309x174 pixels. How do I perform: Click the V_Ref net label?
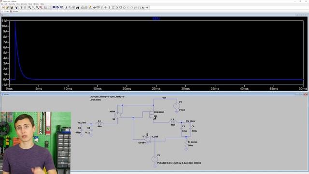(154, 136)
